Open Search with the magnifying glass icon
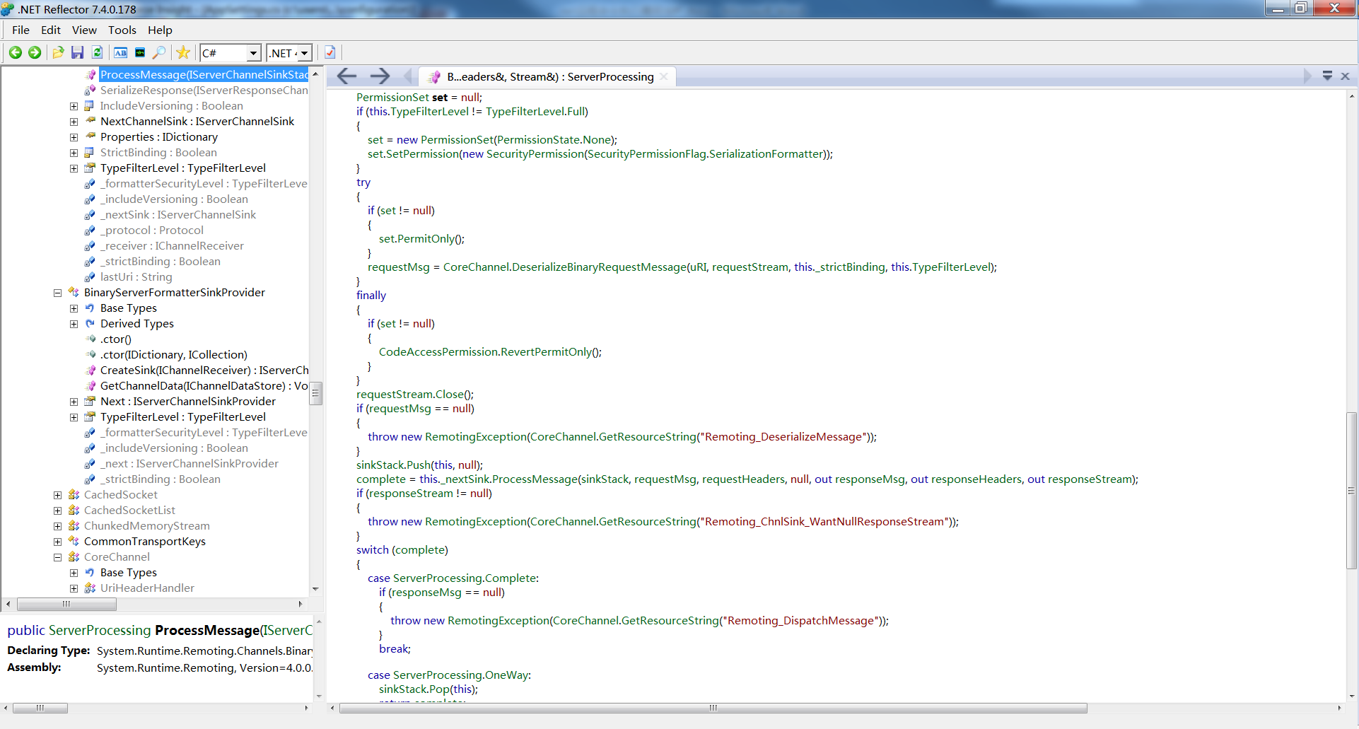 point(159,52)
